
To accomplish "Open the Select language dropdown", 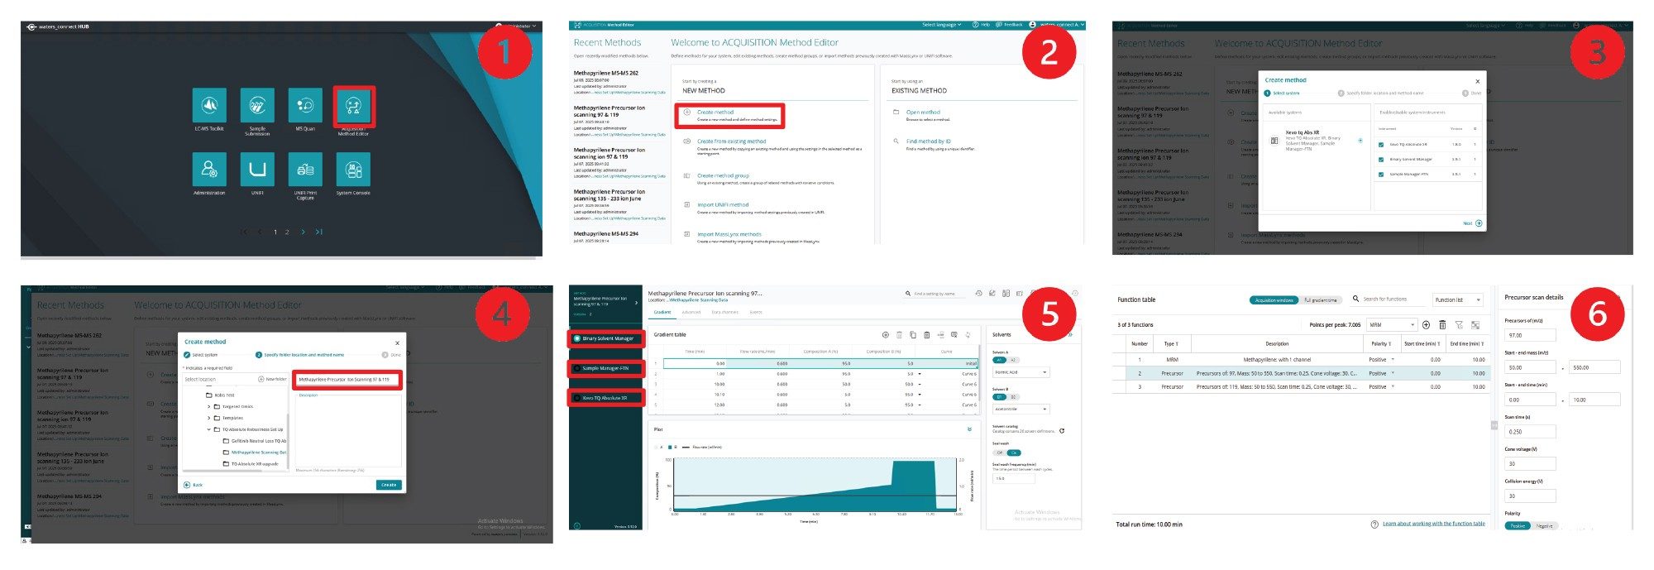I will [942, 25].
